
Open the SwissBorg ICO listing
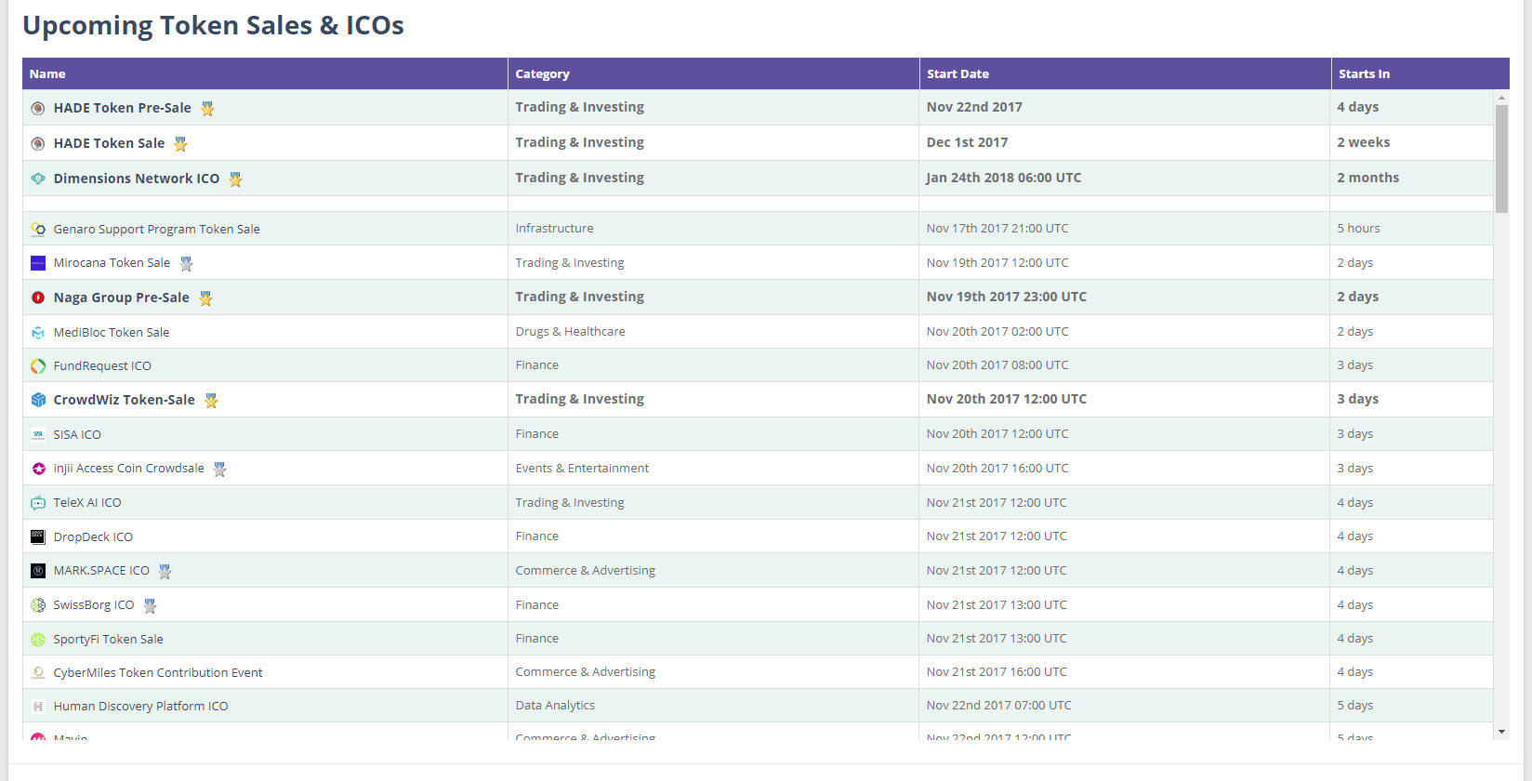pyautogui.click(x=94, y=605)
